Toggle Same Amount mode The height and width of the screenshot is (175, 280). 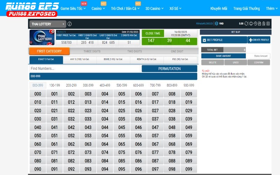click(223, 56)
